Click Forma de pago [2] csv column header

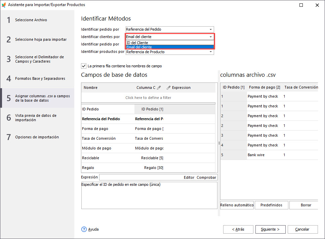[x=265, y=88]
